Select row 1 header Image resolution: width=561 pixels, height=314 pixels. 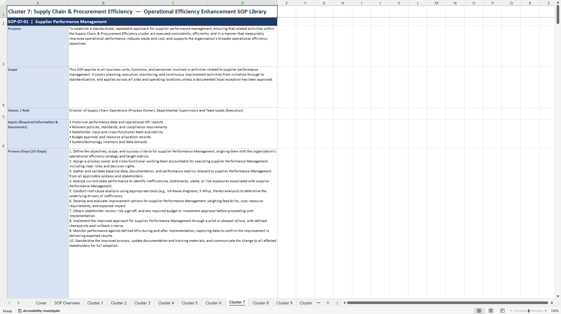click(4, 12)
